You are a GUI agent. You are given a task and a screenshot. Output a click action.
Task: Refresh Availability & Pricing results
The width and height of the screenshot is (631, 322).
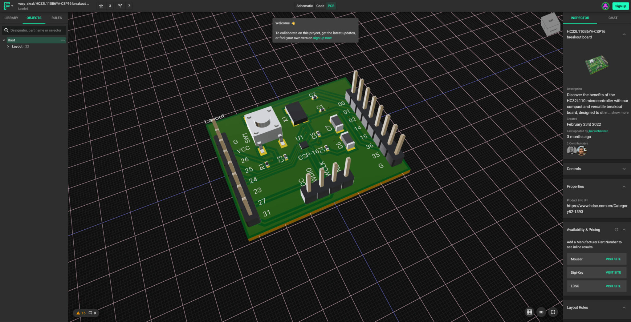(x=617, y=229)
